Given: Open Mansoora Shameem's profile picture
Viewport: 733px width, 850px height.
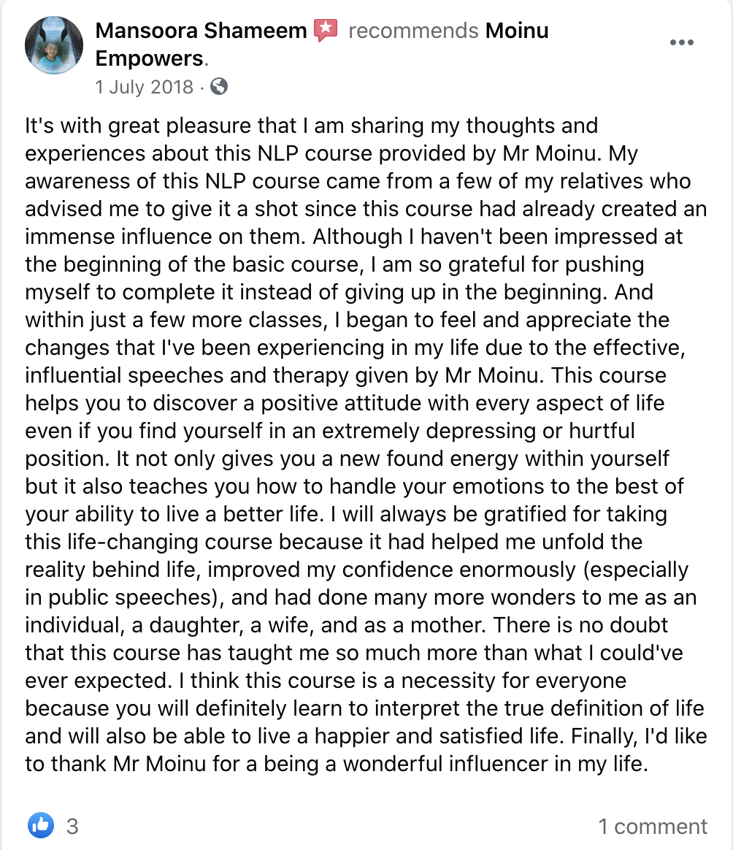Looking at the screenshot, I should (x=54, y=45).
